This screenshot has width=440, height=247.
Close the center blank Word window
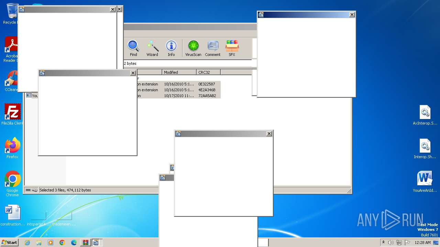269,134
